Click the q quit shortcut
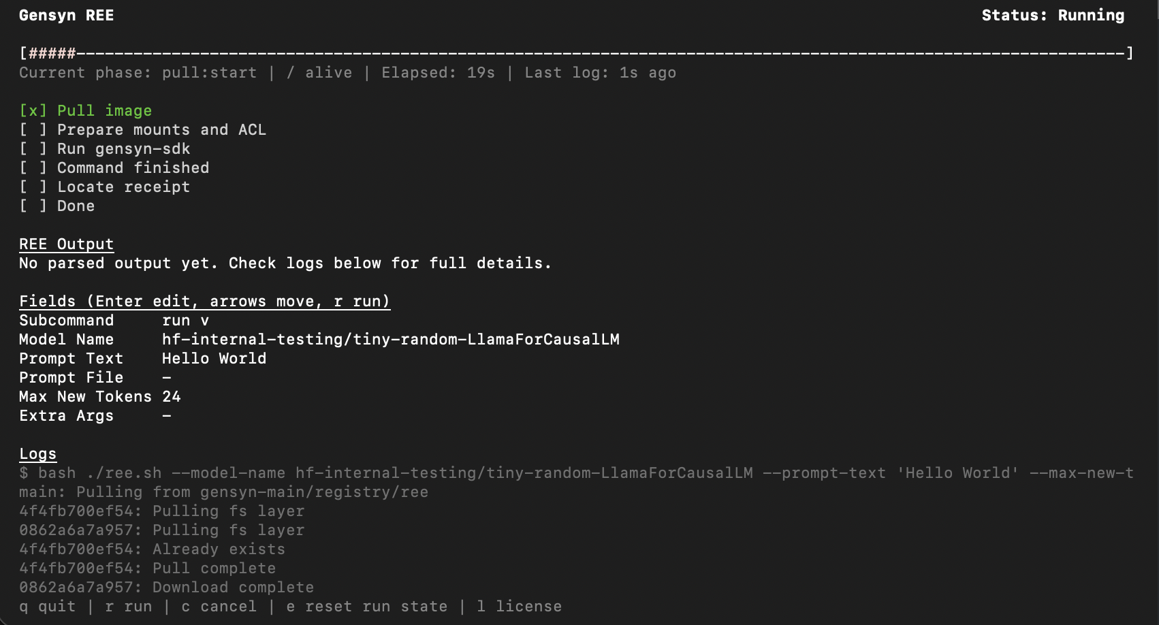This screenshot has height=625, width=1159. click(47, 607)
